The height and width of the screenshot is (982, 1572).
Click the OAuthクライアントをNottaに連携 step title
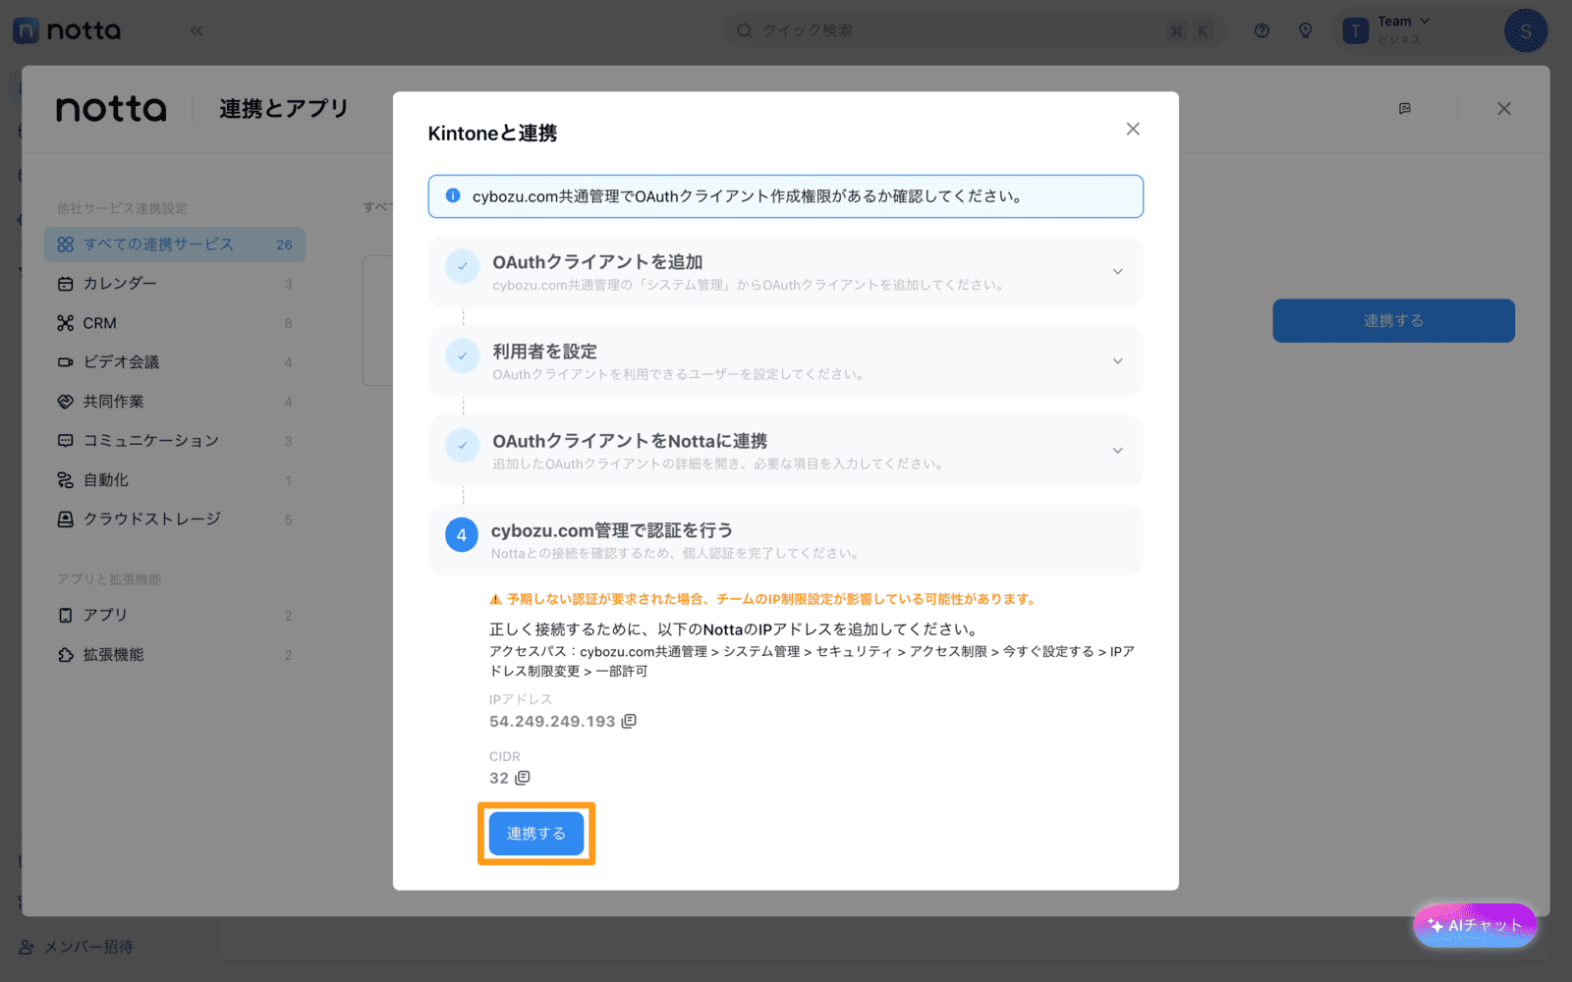[630, 441]
